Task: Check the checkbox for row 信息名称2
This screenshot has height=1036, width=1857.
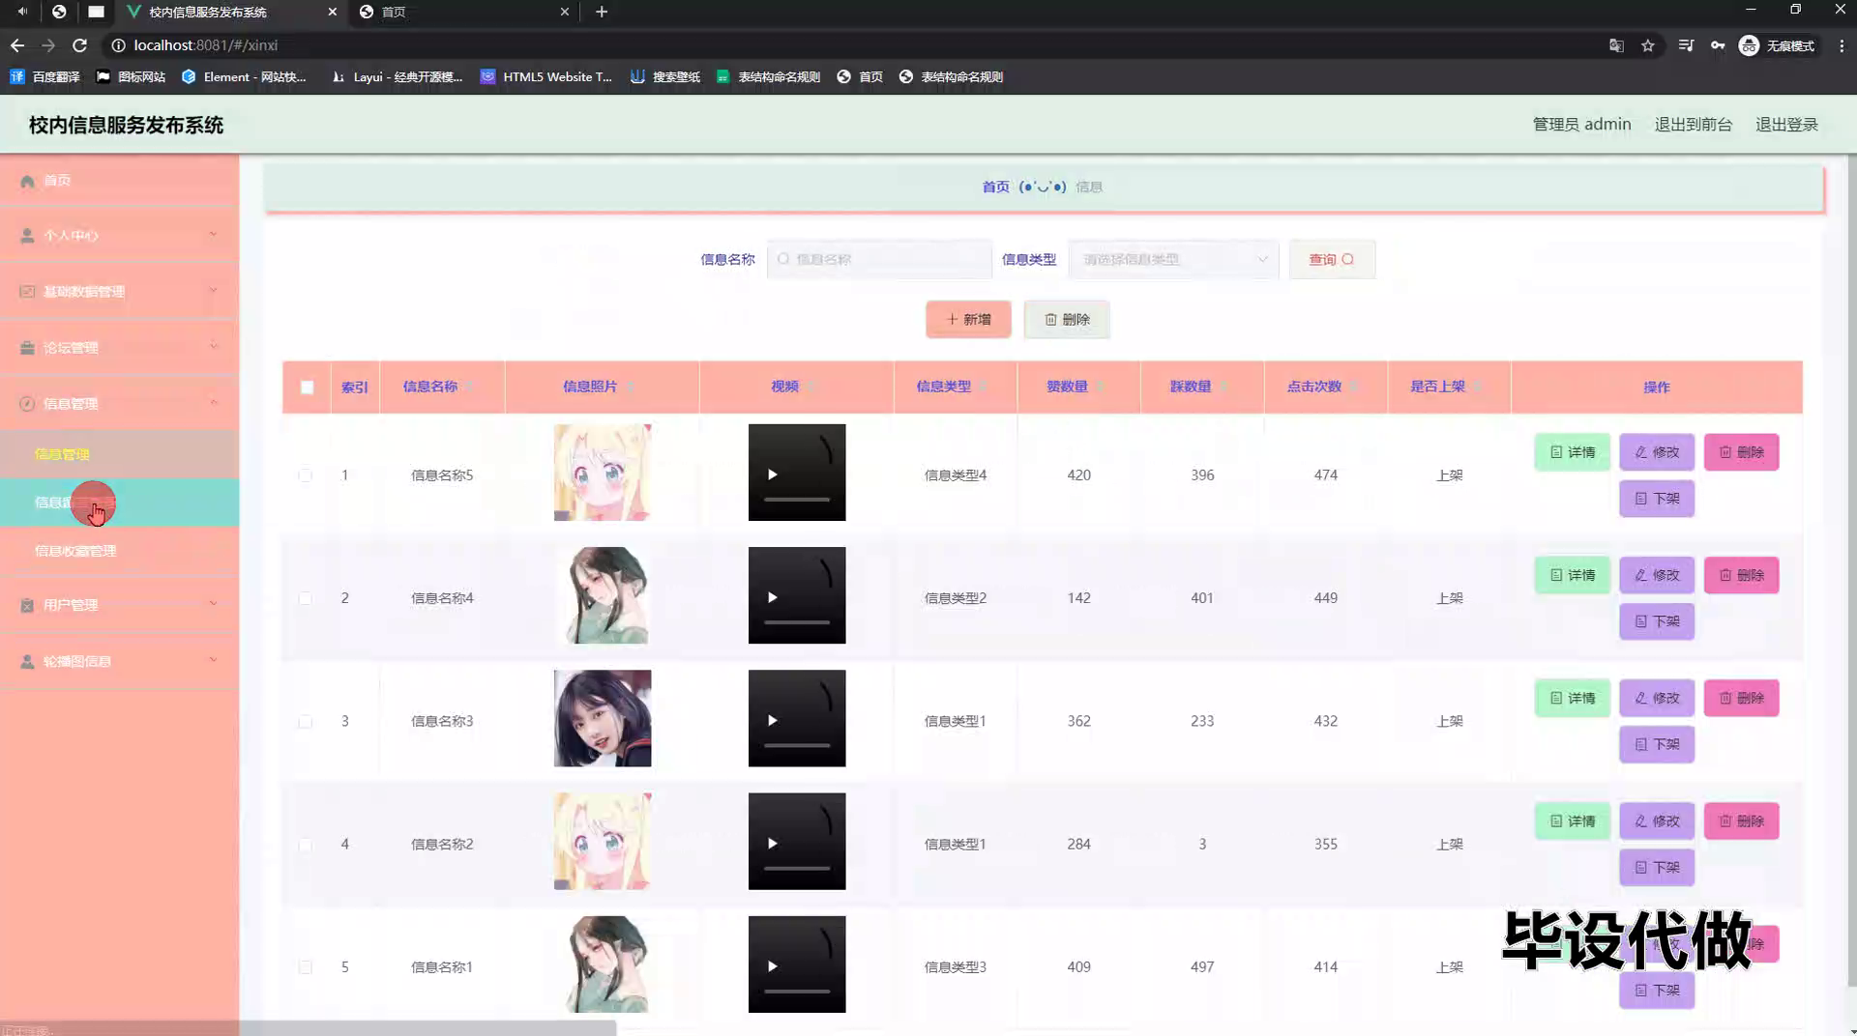Action: pyautogui.click(x=306, y=844)
